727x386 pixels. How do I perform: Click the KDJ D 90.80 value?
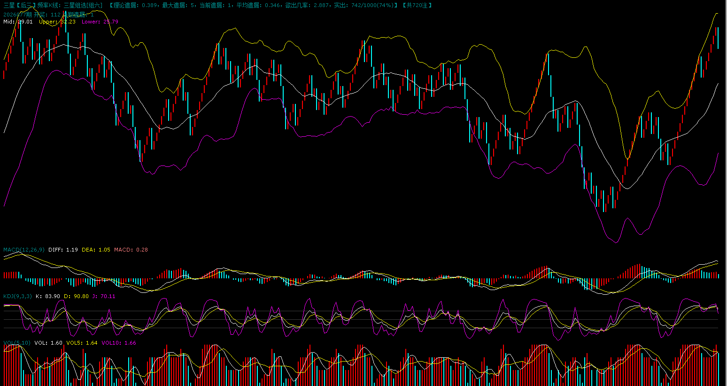(x=76, y=296)
